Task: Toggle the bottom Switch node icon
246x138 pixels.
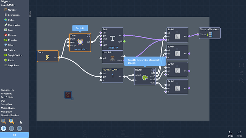Action: [177, 88]
